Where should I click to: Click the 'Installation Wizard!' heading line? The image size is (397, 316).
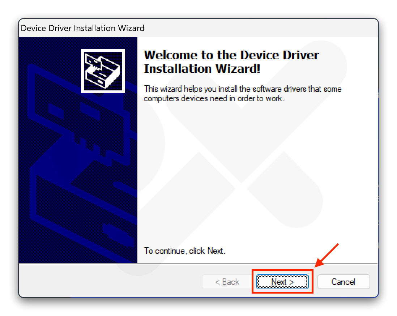[x=202, y=69]
